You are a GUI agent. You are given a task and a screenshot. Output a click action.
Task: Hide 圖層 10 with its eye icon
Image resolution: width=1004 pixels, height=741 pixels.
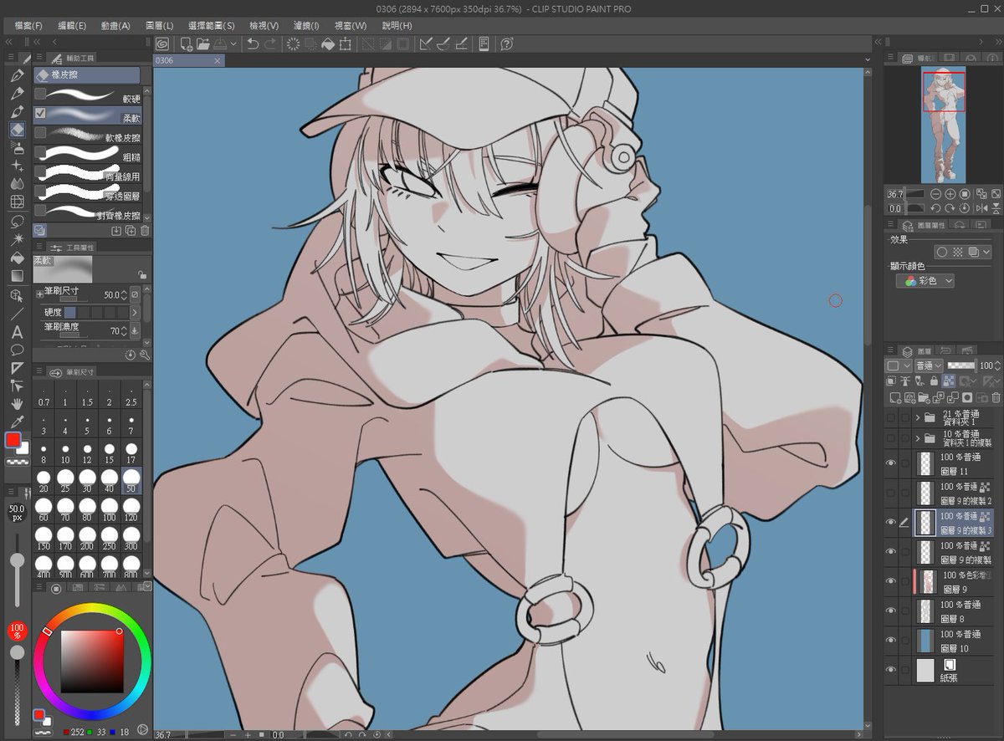coord(891,640)
